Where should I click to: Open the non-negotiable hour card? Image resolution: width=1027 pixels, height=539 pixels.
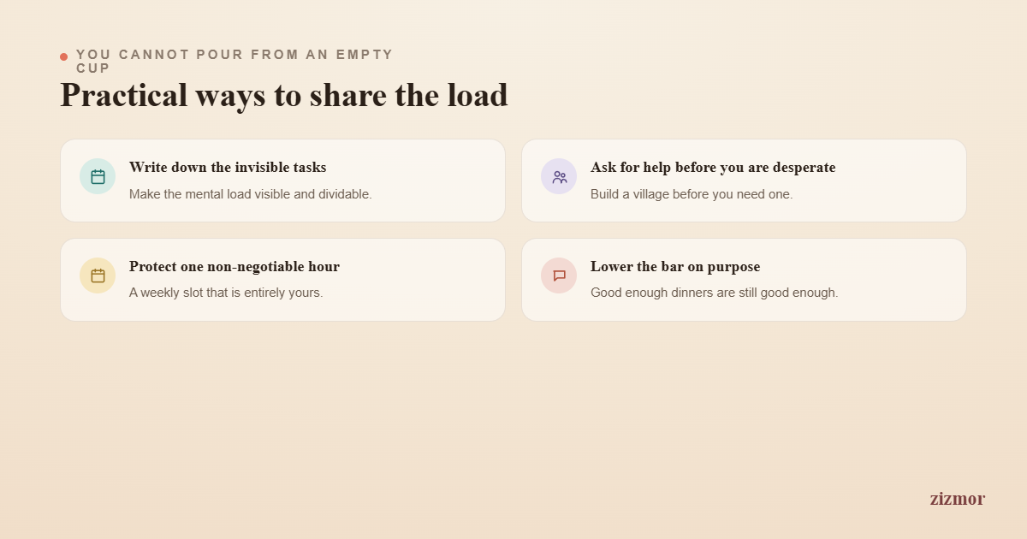[x=282, y=280]
